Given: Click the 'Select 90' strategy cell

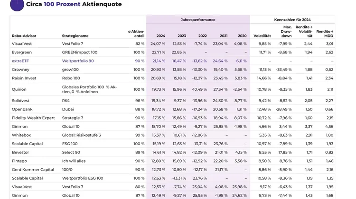Looking at the screenshot, I should 71,152.
